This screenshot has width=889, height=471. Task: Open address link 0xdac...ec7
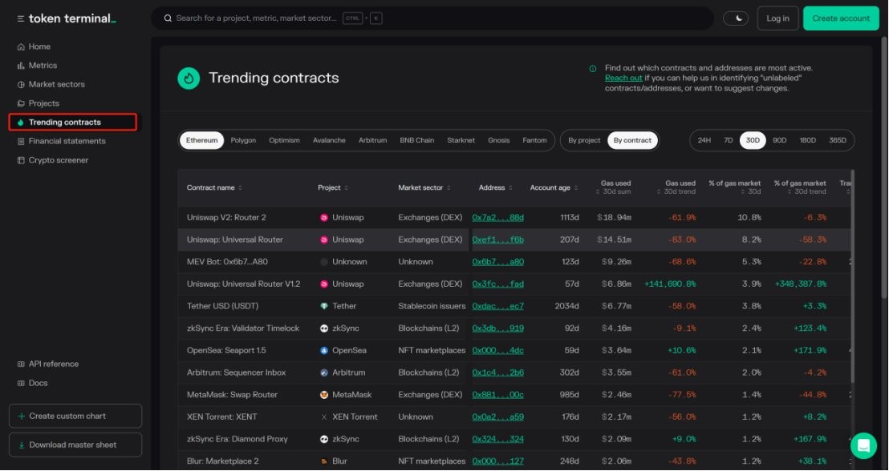(497, 306)
